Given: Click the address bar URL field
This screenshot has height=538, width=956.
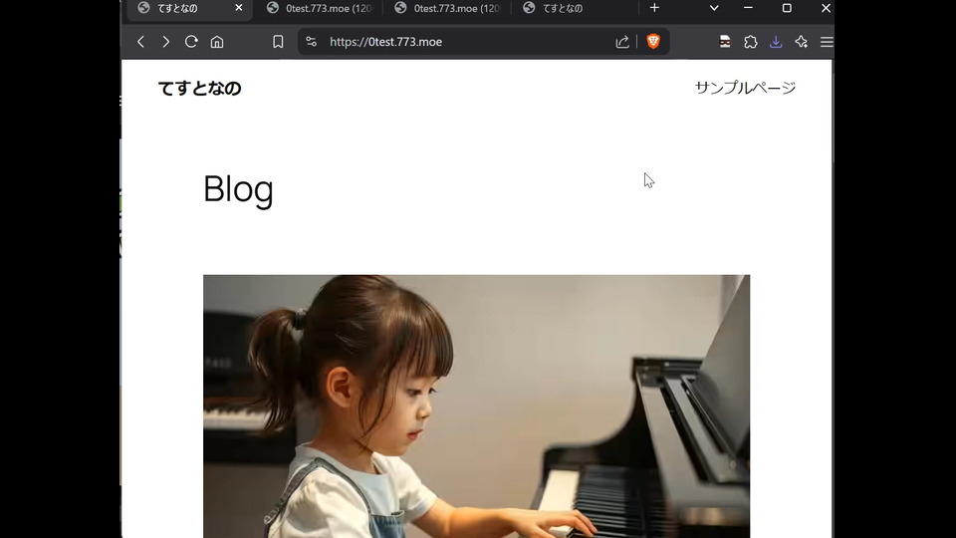Looking at the screenshot, I should click(463, 42).
